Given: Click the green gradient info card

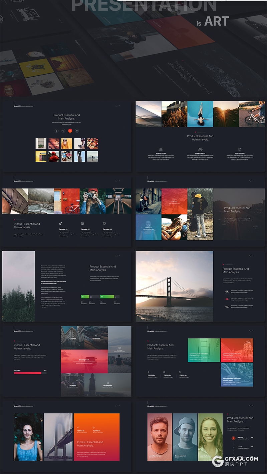Looking at the screenshot, I should (204, 350).
